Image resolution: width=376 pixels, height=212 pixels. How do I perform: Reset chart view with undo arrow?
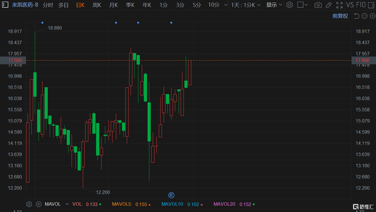(x=356, y=16)
